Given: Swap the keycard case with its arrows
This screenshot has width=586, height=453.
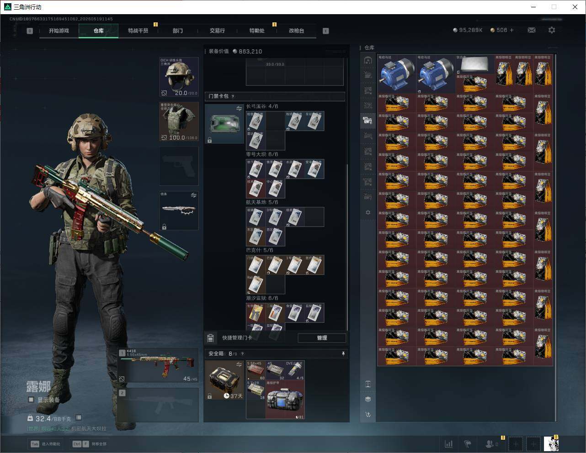Looking at the screenshot, I should click(x=239, y=108).
